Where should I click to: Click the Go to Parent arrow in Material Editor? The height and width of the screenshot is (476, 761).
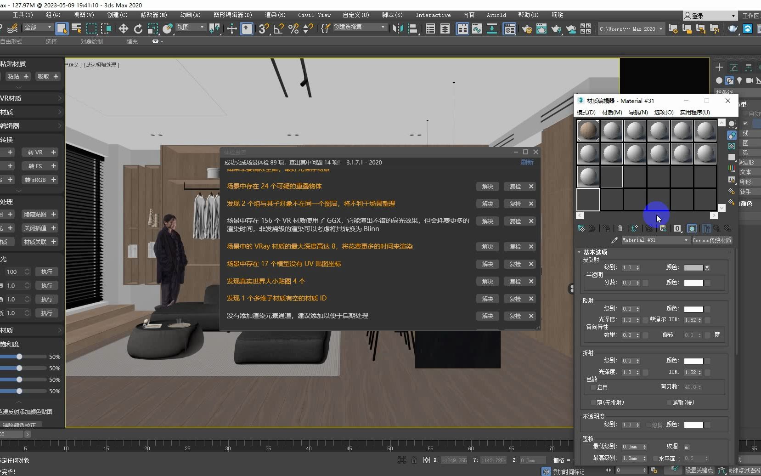(x=717, y=228)
